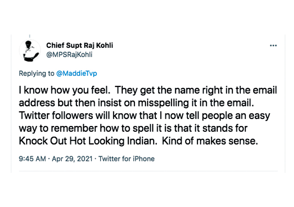Click the horizontal divider below the timestamp
The image size is (294, 207).
click(x=148, y=171)
